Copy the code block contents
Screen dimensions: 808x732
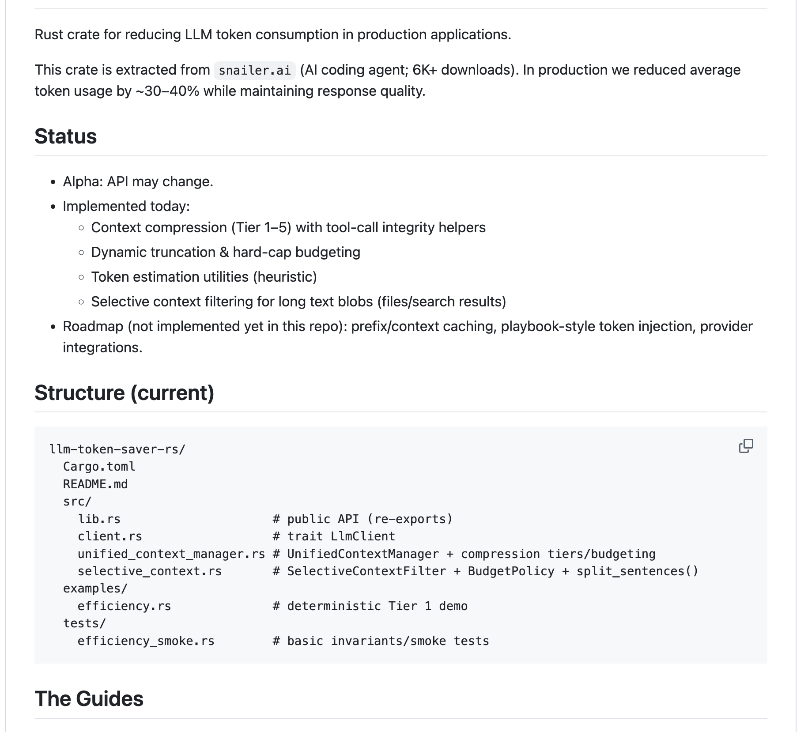(746, 446)
